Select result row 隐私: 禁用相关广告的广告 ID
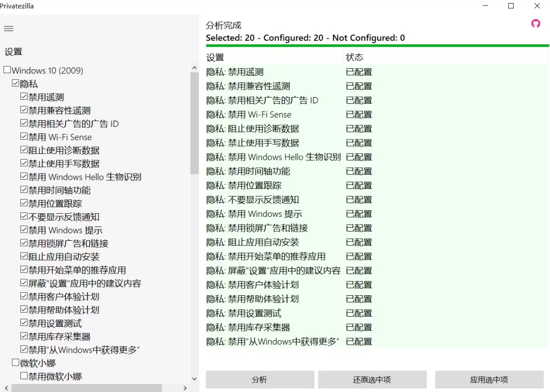This screenshot has height=392, width=550. 377,101
